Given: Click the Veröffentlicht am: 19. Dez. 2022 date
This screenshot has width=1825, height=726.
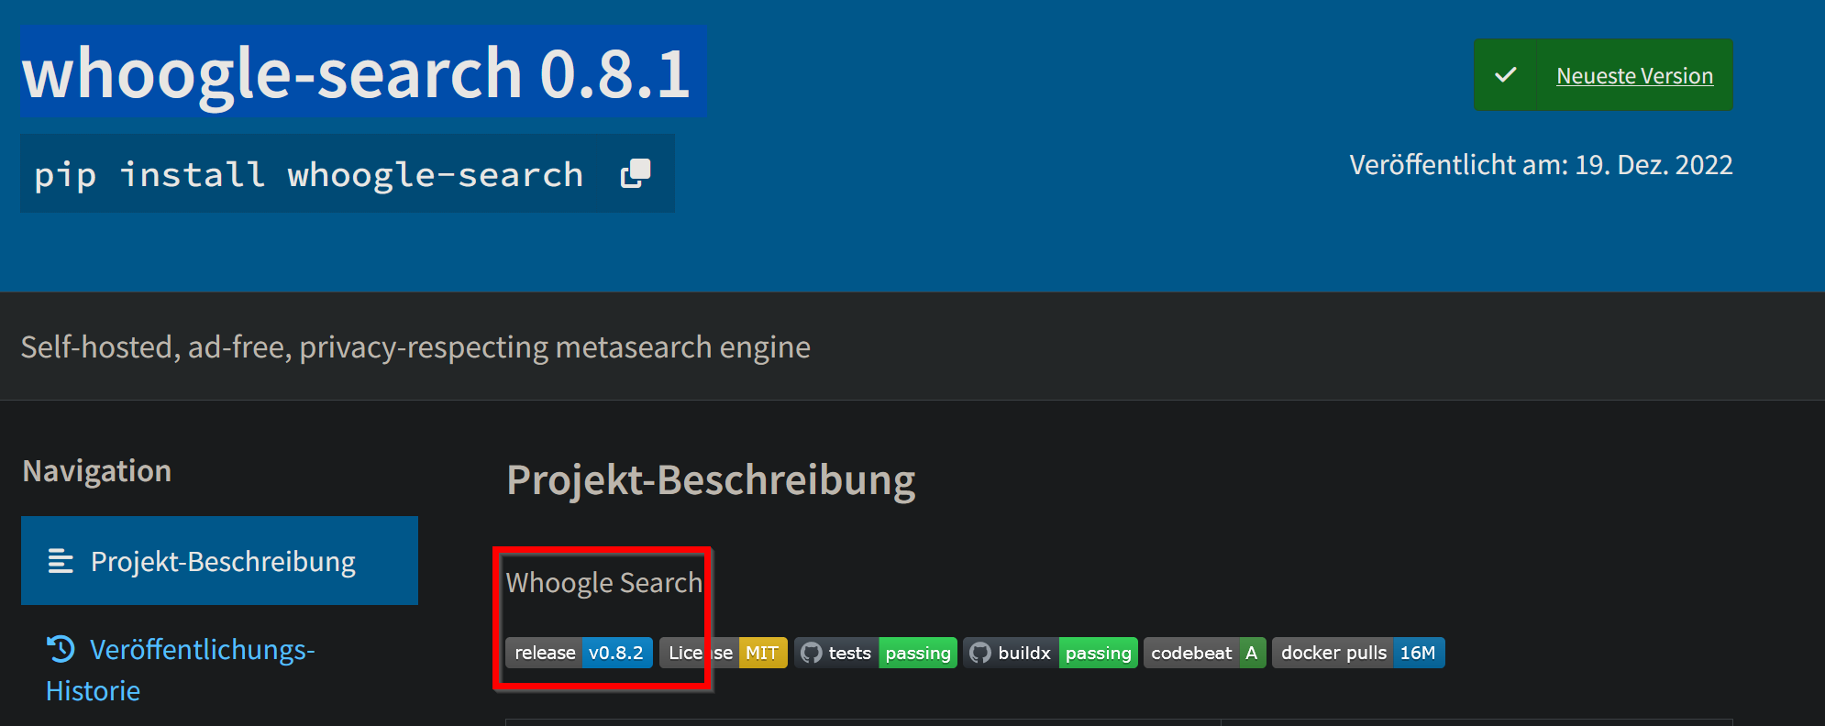Looking at the screenshot, I should (x=1541, y=165).
